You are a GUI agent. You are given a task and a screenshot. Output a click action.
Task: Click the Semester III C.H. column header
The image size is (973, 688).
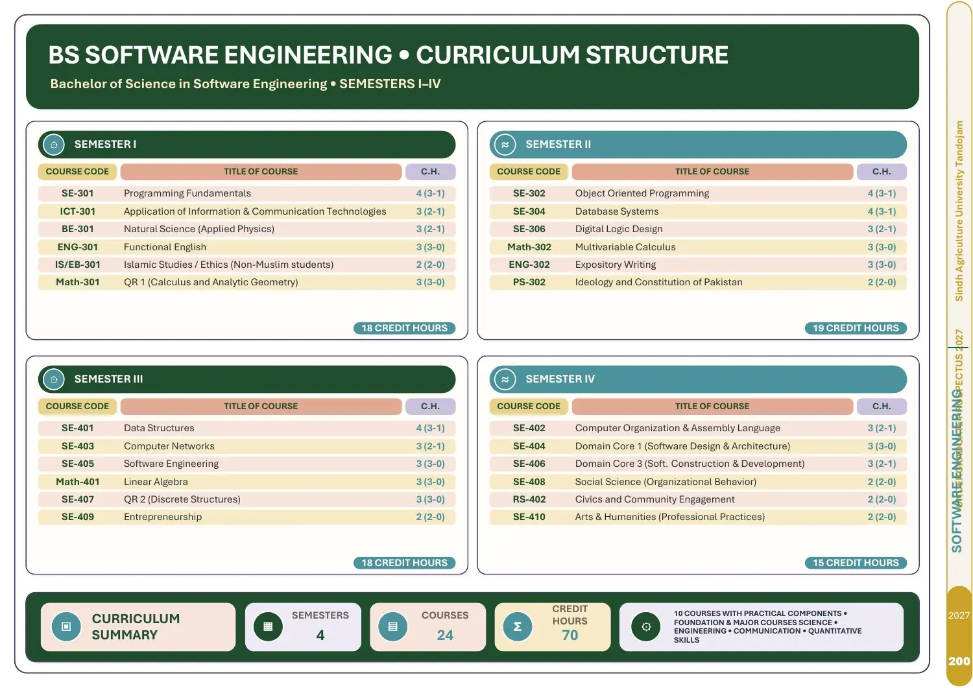tap(430, 407)
